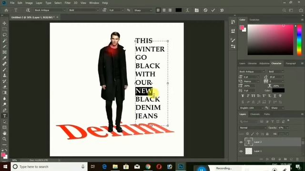This screenshot has width=305, height=171.
Task: Center align the text
Action: coord(164,10)
